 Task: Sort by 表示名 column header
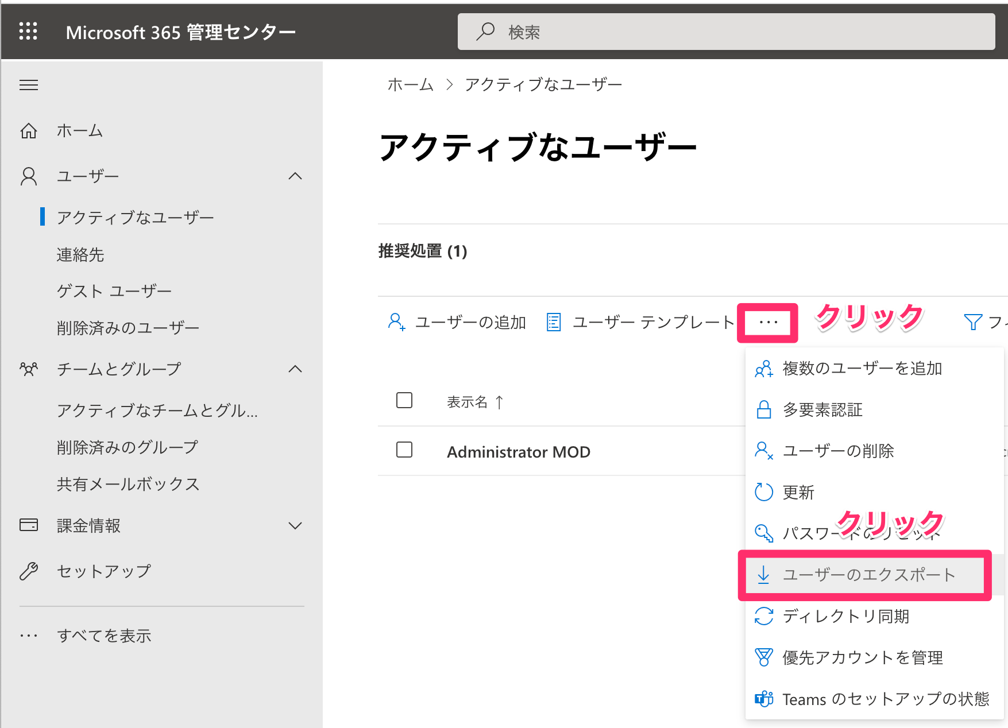point(476,402)
